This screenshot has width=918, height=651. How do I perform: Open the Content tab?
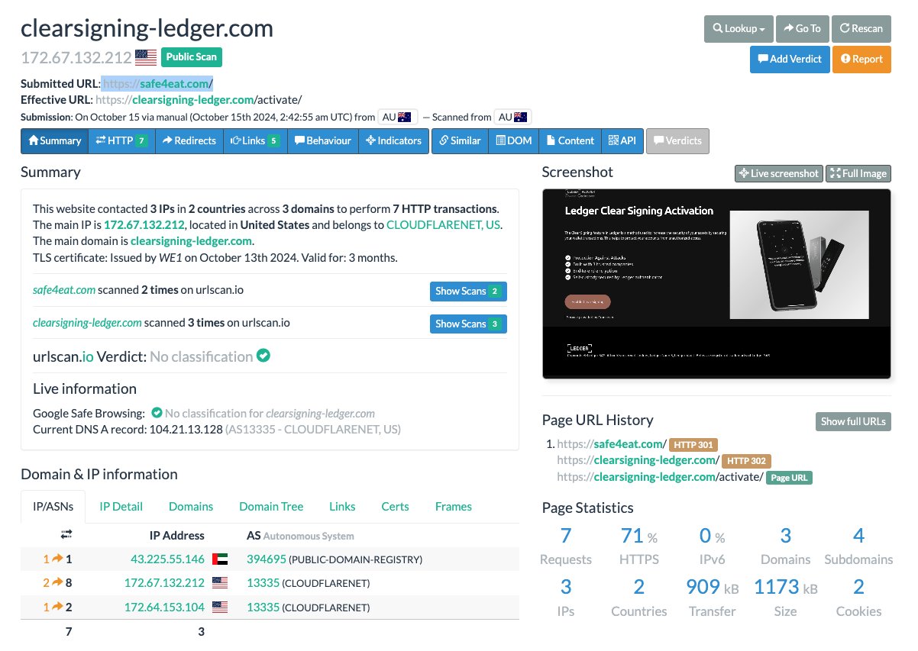(x=571, y=140)
